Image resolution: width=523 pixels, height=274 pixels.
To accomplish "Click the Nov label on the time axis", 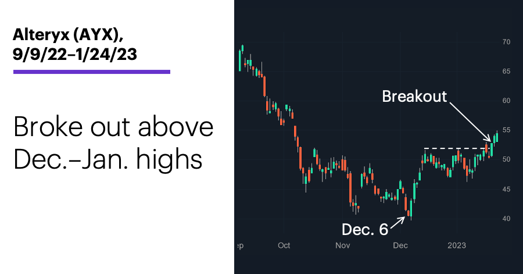I will point(342,245).
